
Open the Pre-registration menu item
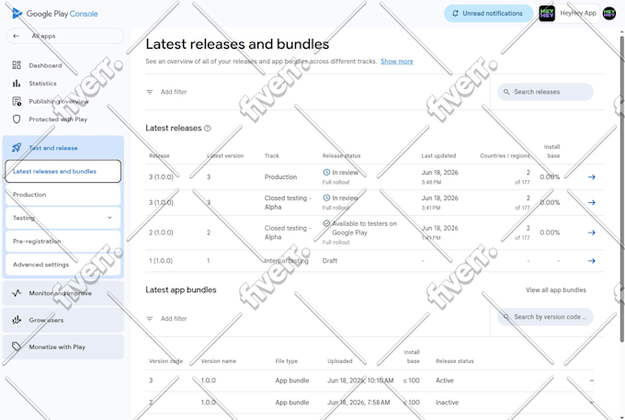pyautogui.click(x=63, y=241)
